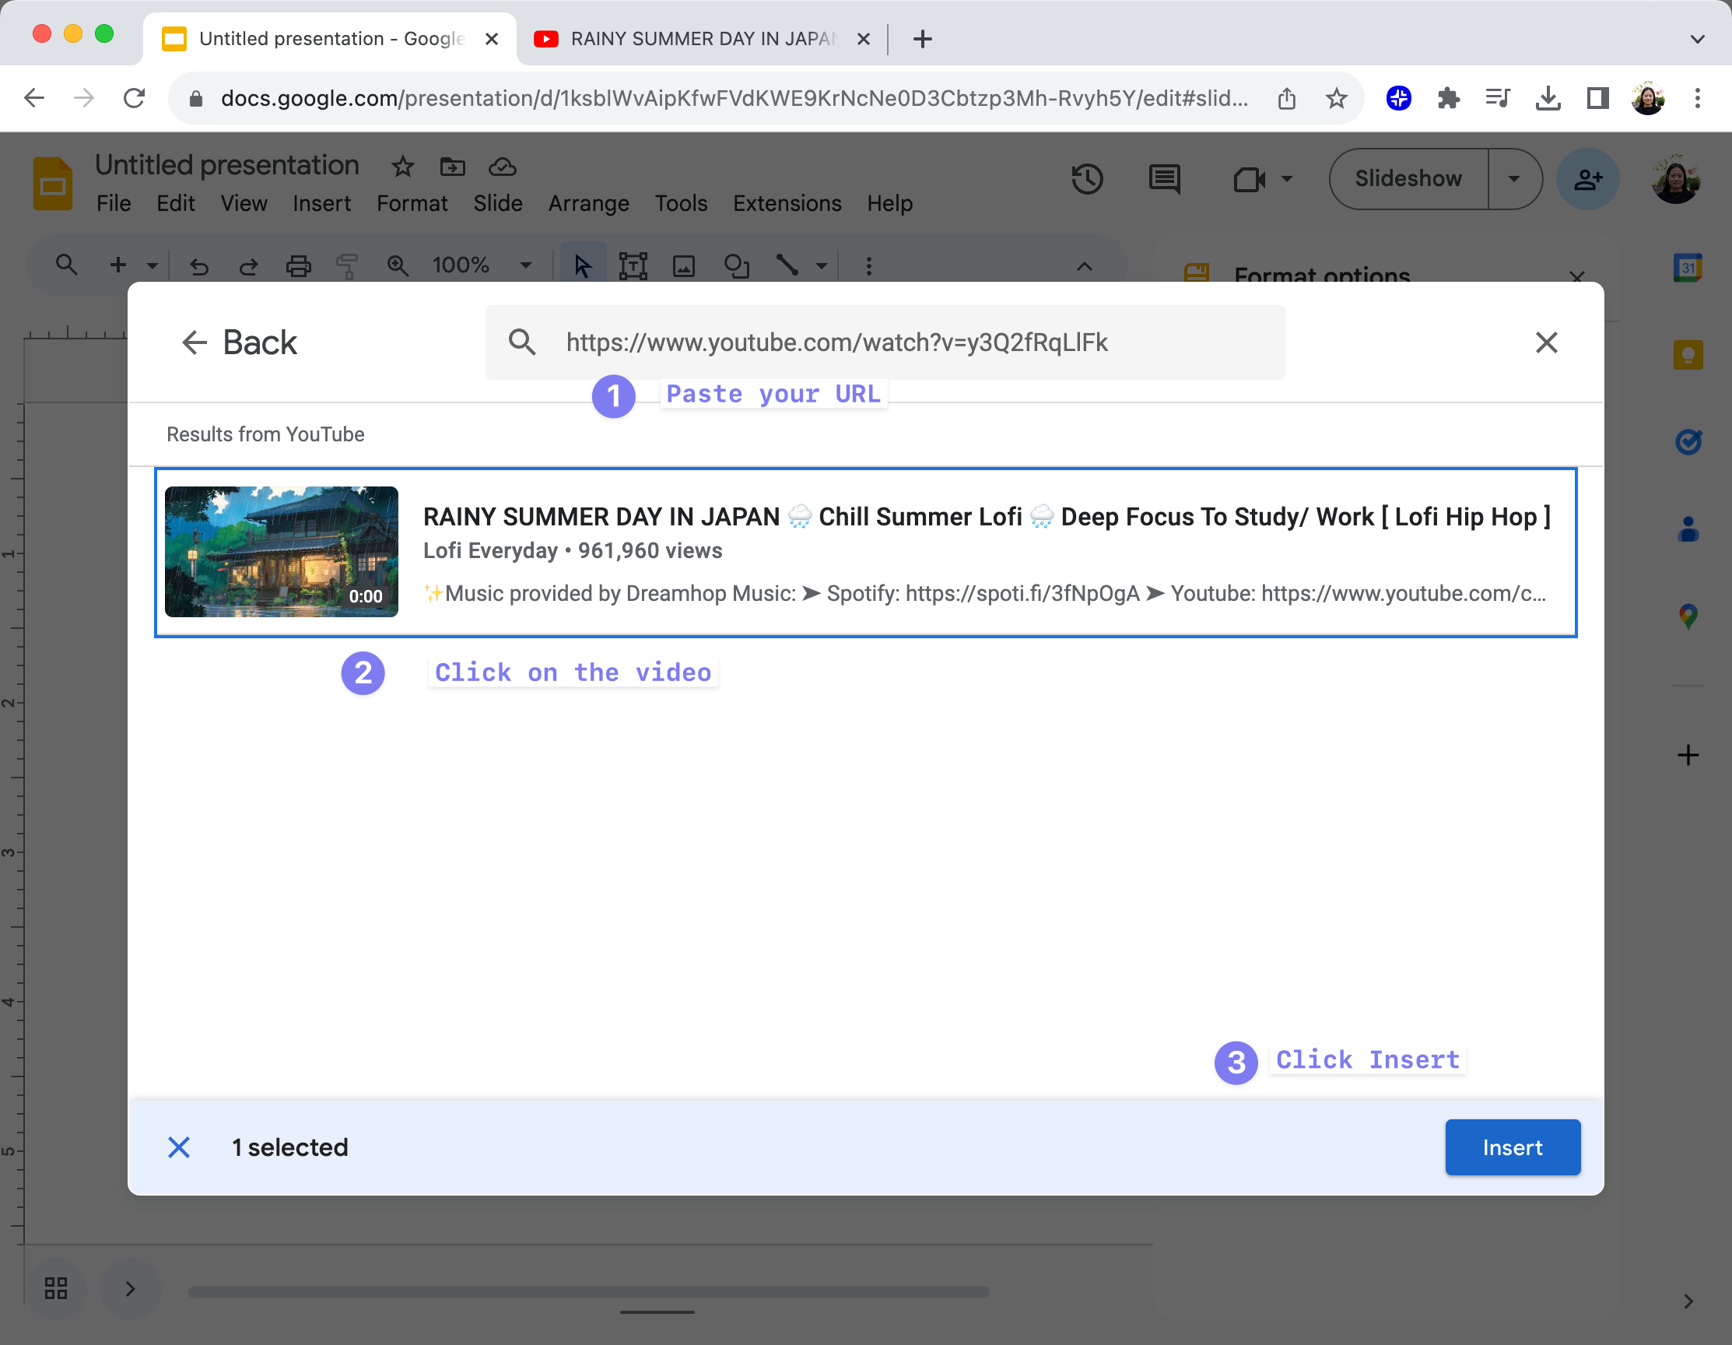The height and width of the screenshot is (1345, 1732).
Task: Reload the page
Action: tap(134, 98)
